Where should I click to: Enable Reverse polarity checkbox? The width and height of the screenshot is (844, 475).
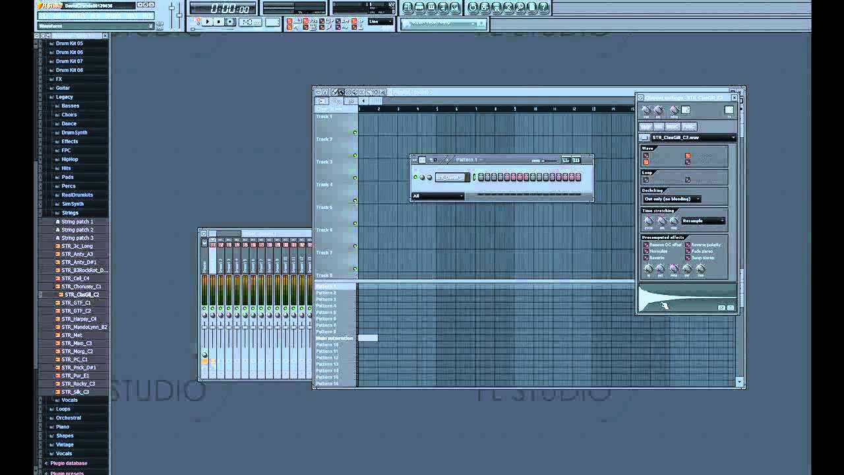point(688,245)
